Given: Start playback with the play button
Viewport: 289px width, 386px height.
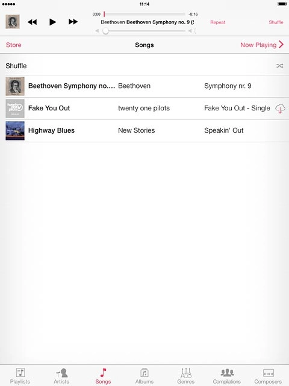Looking at the screenshot, I should [x=52, y=22].
